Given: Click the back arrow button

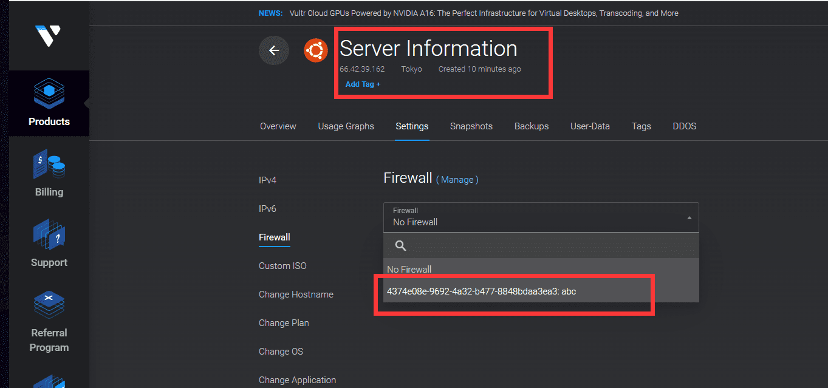Looking at the screenshot, I should [274, 50].
